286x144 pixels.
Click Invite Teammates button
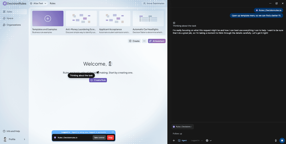154,3
